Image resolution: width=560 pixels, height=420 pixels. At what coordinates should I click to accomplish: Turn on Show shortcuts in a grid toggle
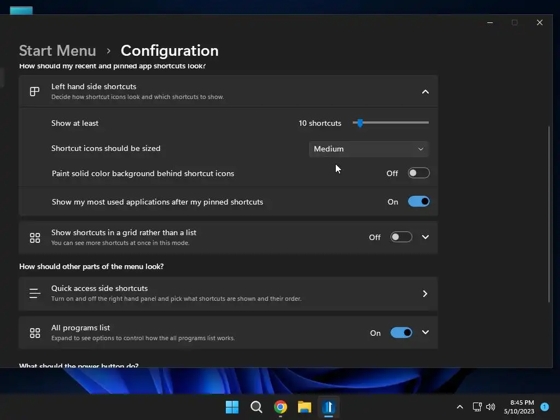coord(401,237)
